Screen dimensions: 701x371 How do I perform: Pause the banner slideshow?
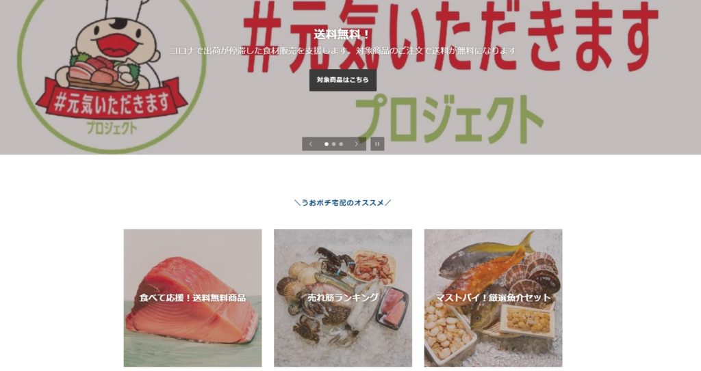pyautogui.click(x=377, y=143)
